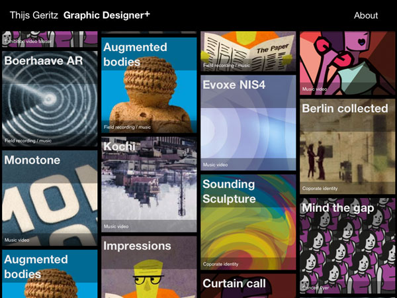Click the Berlin collected title
The height and width of the screenshot is (298, 397).
tap(345, 109)
